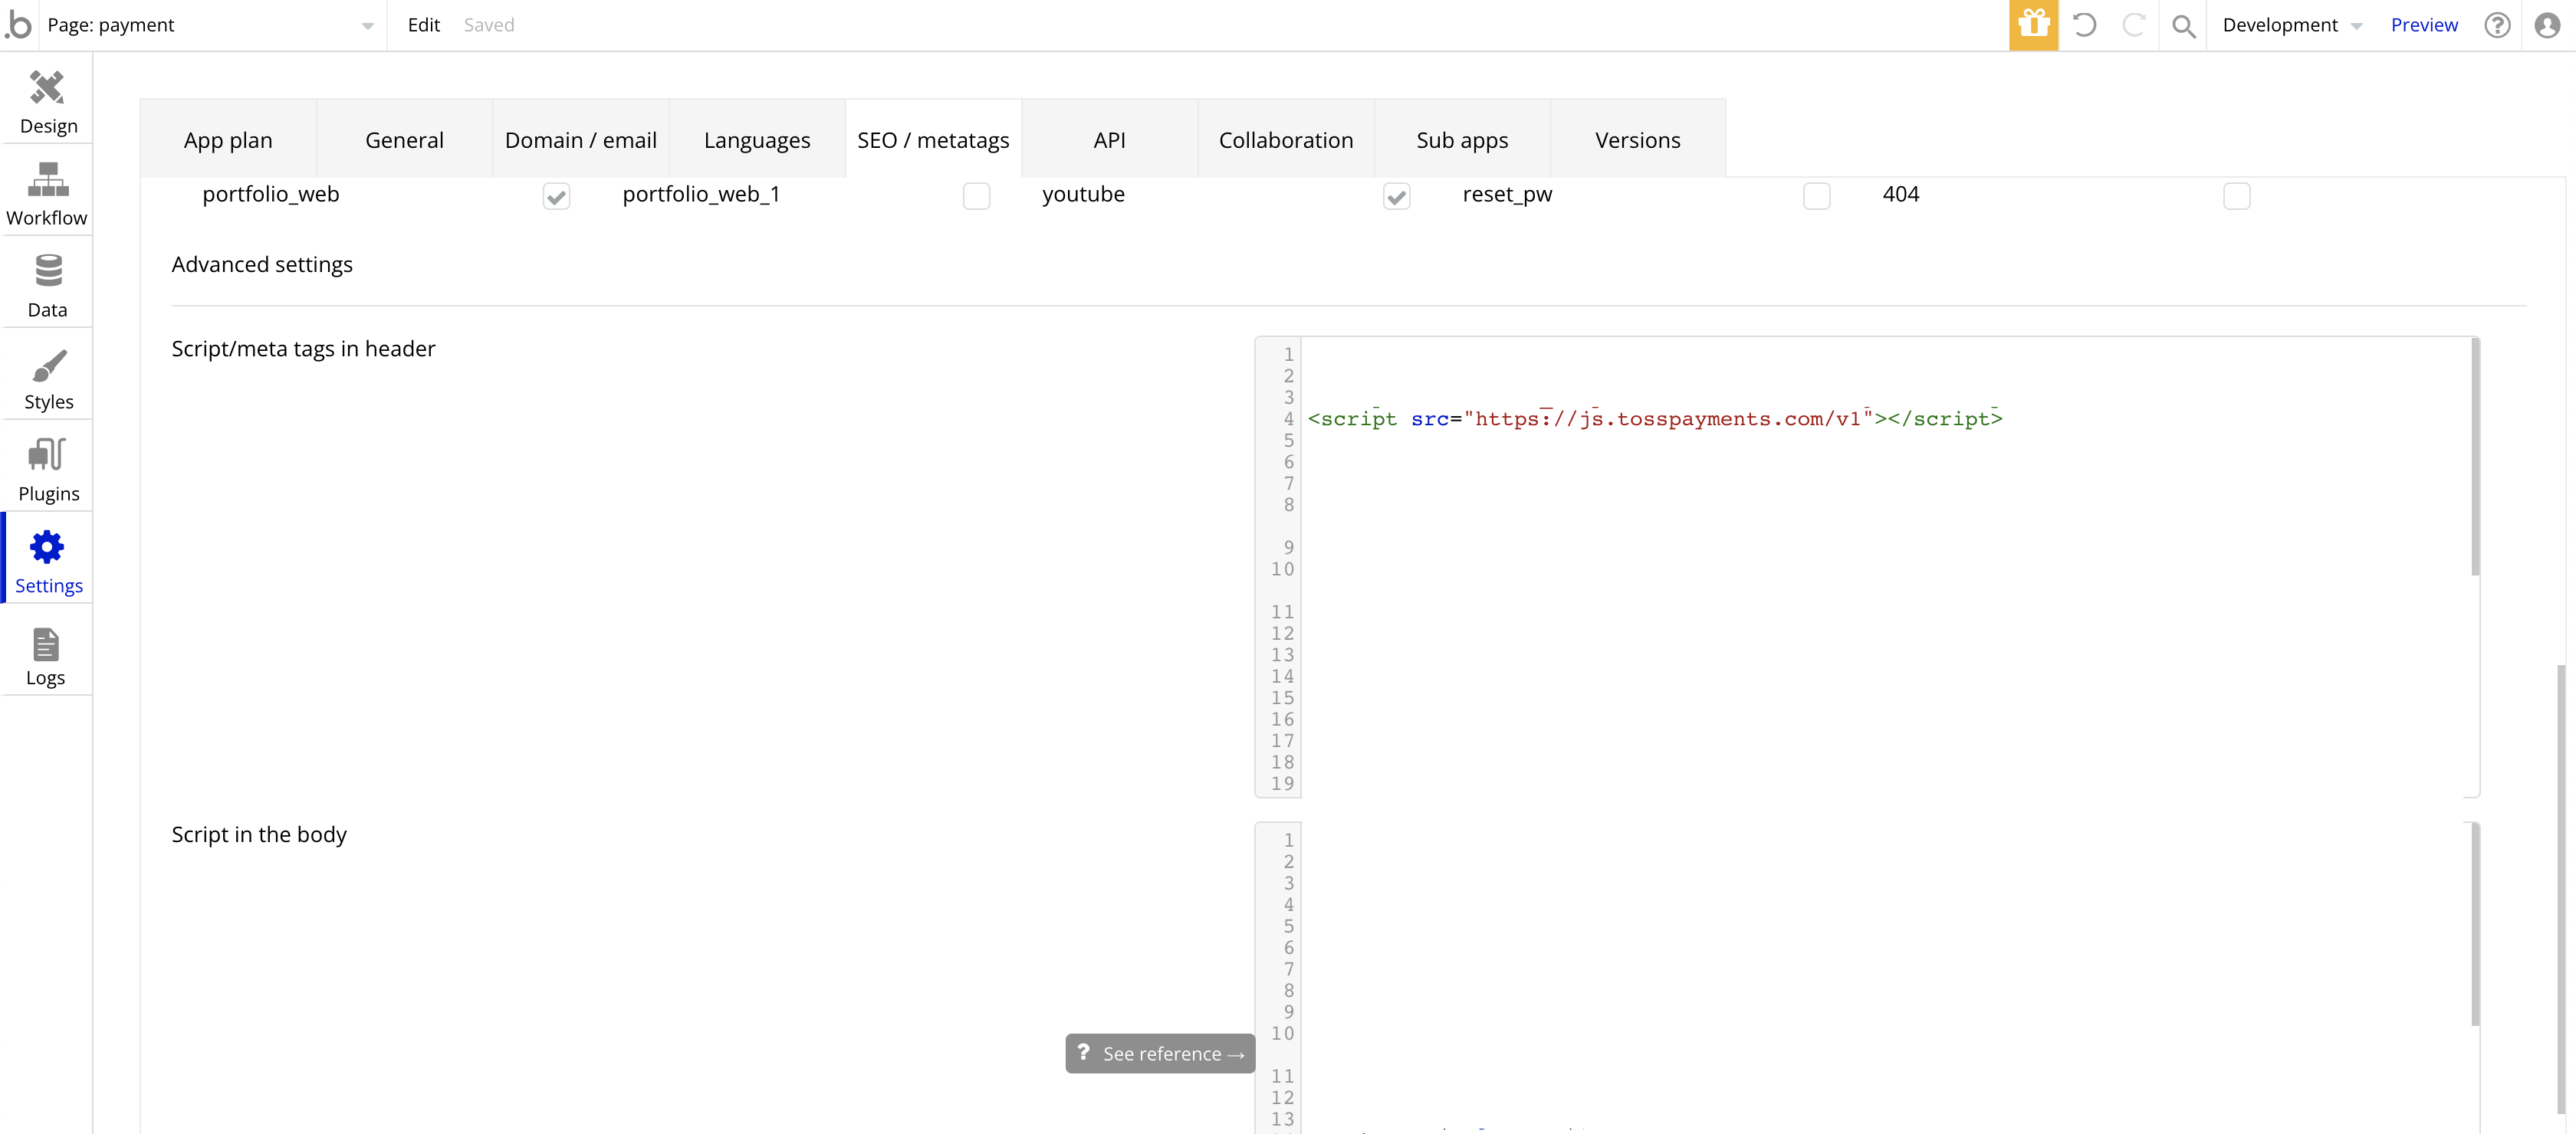Click the gift box icon
This screenshot has height=1134, width=2576.
[2034, 25]
